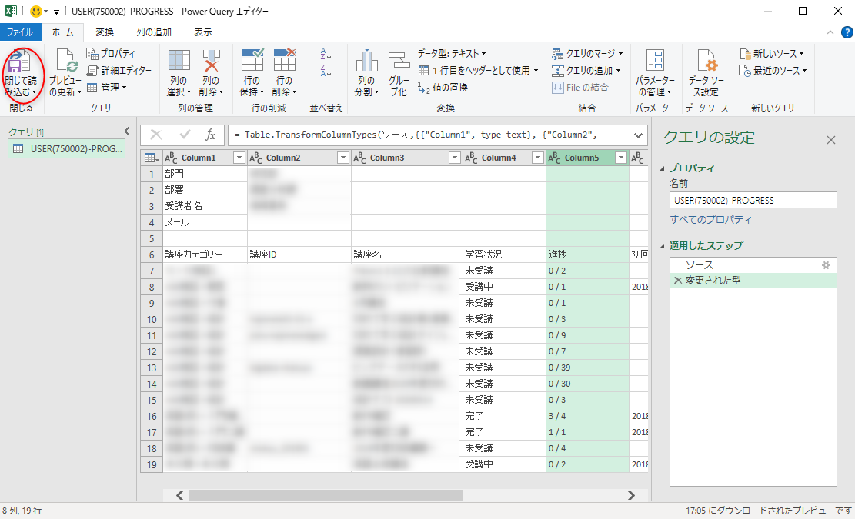
Task: Open データソース設定 data source settings
Action: pyautogui.click(x=706, y=61)
